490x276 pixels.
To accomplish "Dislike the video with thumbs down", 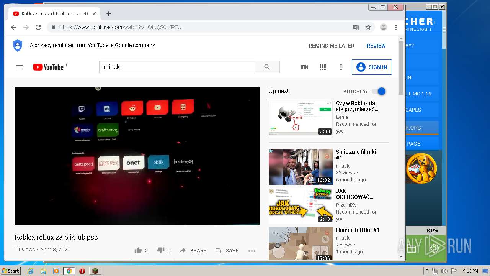I will pyautogui.click(x=161, y=250).
